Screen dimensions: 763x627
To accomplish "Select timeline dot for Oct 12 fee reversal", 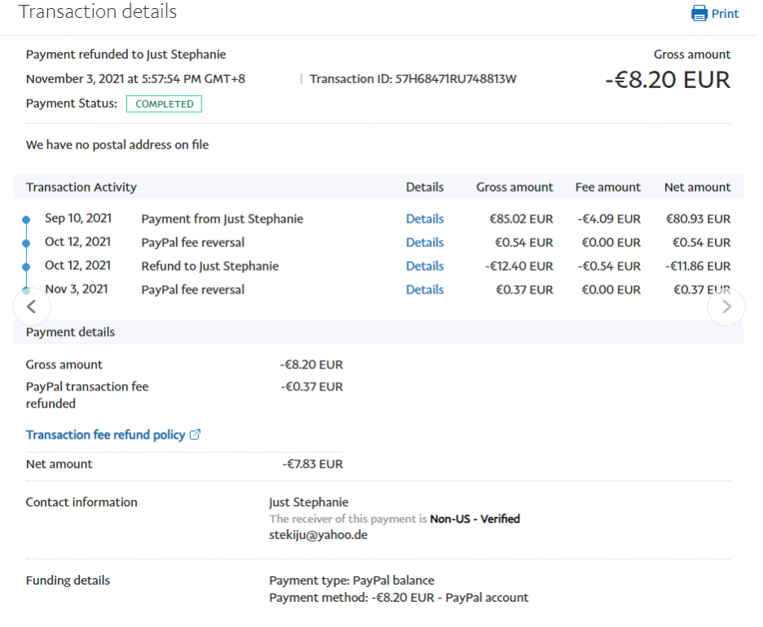I will point(26,243).
